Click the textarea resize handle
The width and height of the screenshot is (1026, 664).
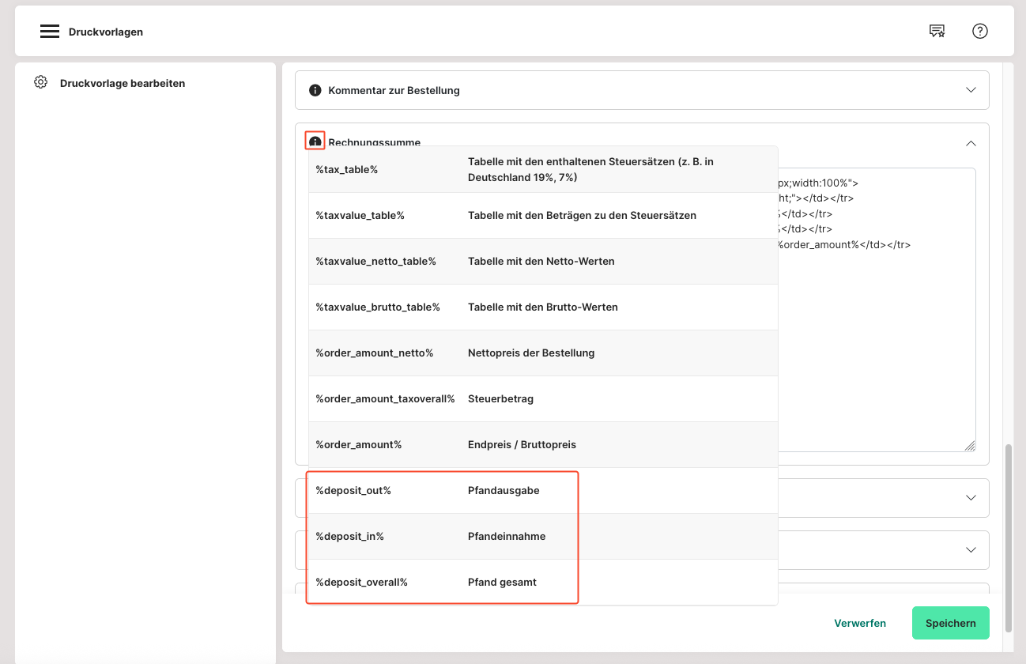pos(969,446)
